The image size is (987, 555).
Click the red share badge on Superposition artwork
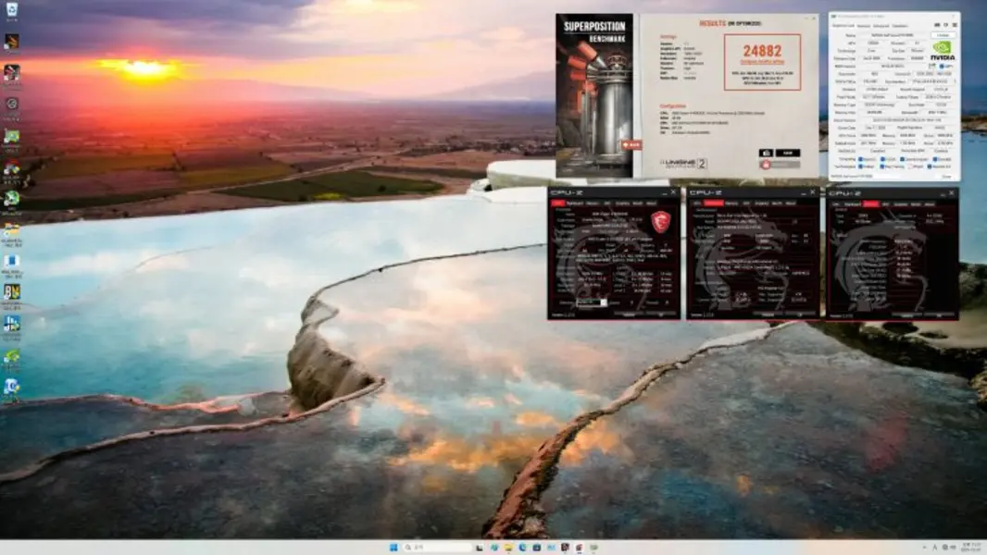(x=631, y=144)
